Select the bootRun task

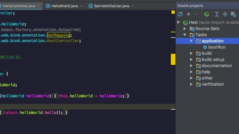click(217, 47)
